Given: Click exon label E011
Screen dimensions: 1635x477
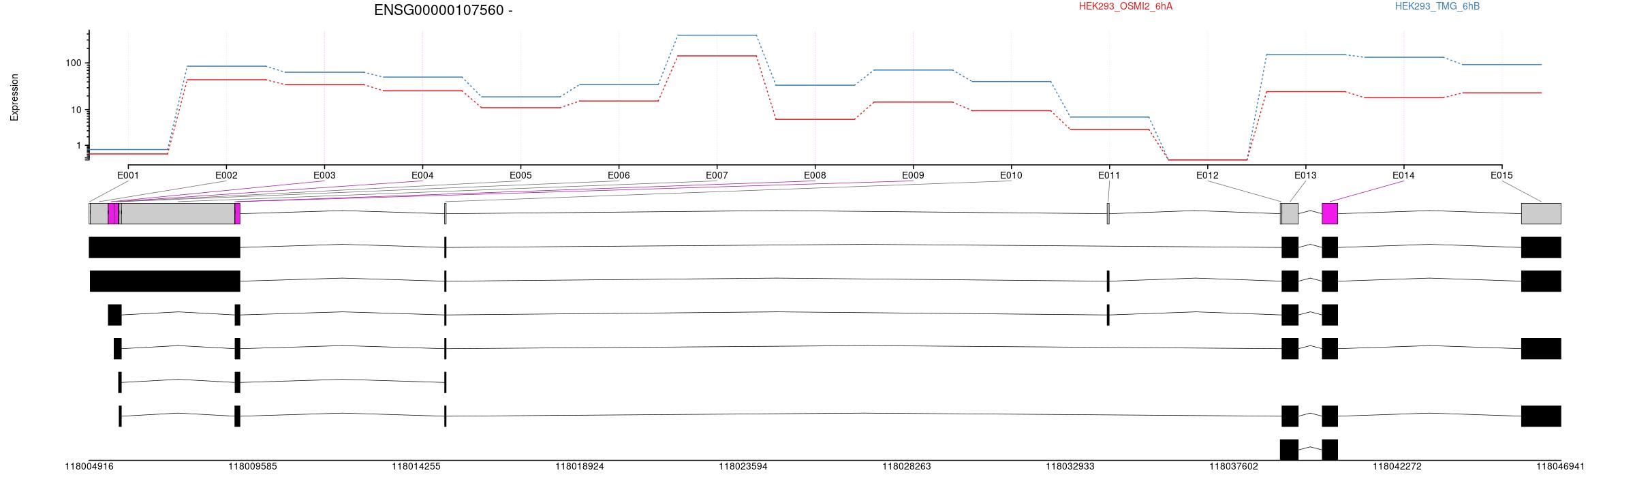Looking at the screenshot, I should pos(1109,175).
